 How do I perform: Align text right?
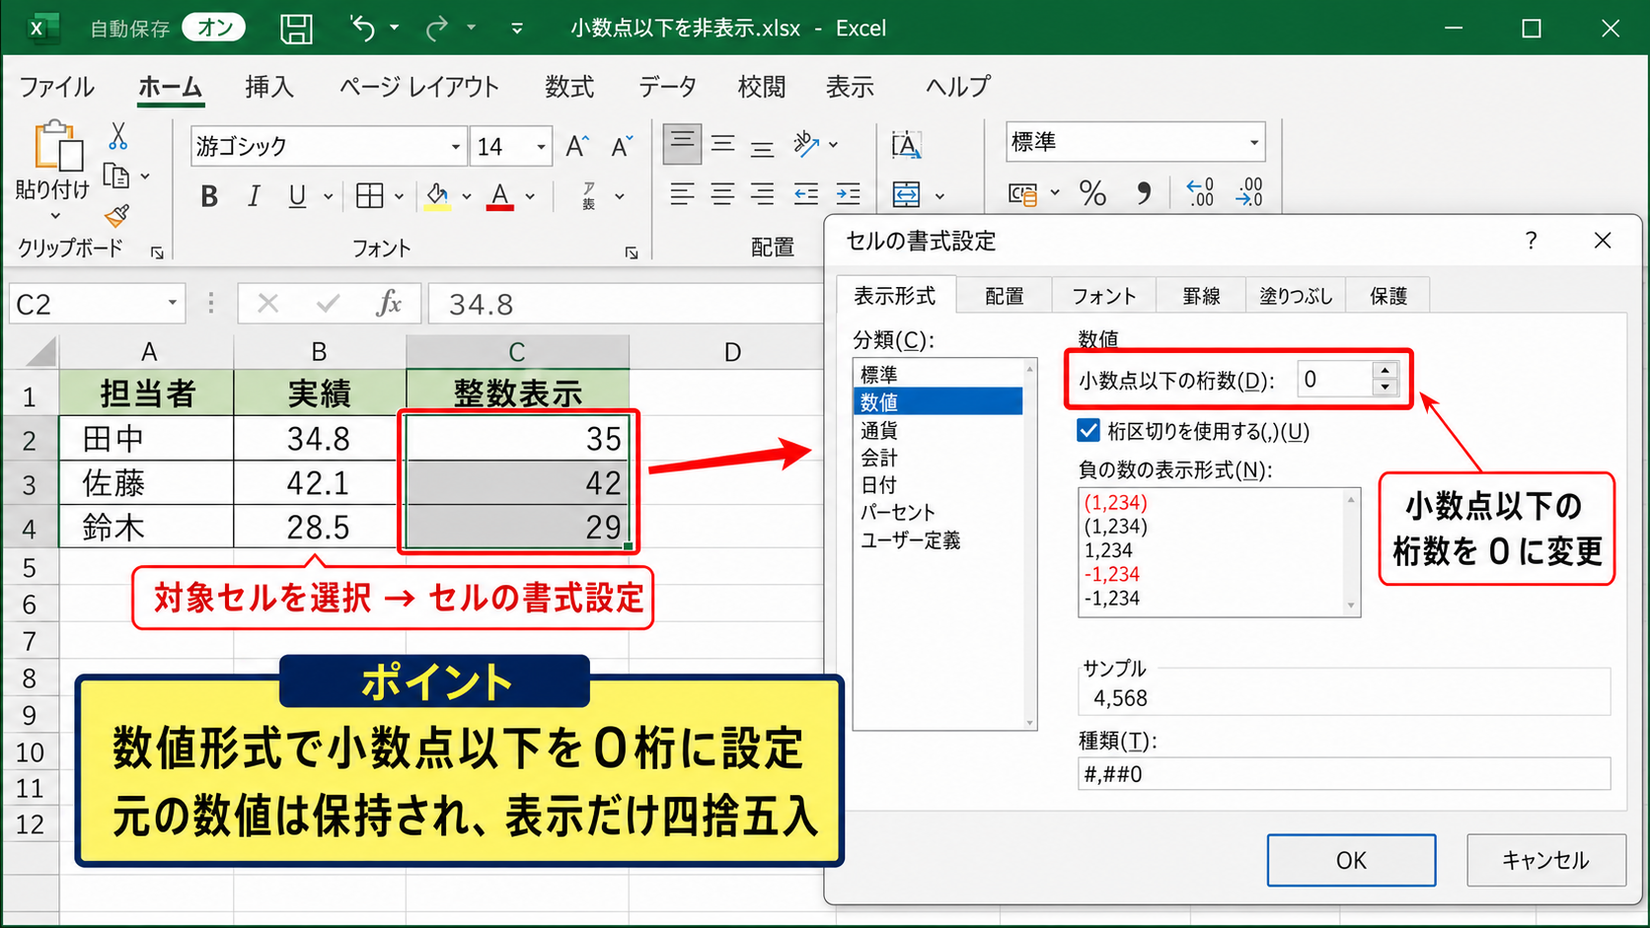[x=762, y=194]
